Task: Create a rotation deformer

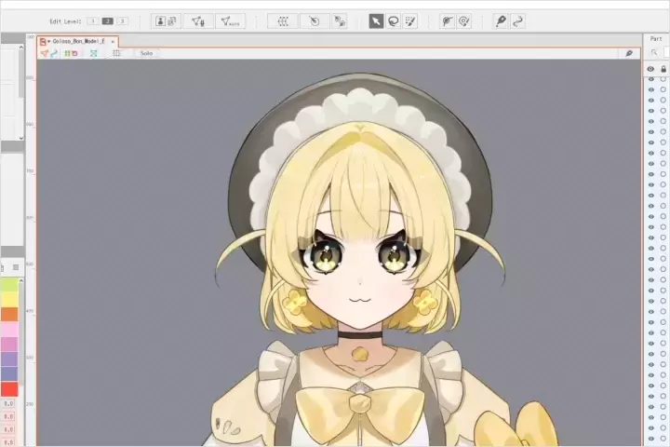Action: click(x=315, y=21)
